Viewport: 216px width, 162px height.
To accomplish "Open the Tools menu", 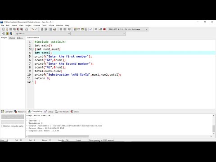I will (x=45, y=25).
